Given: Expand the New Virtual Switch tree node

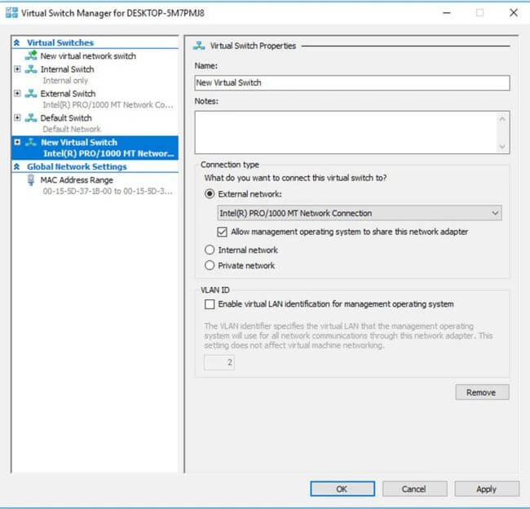Looking at the screenshot, I should [17, 142].
